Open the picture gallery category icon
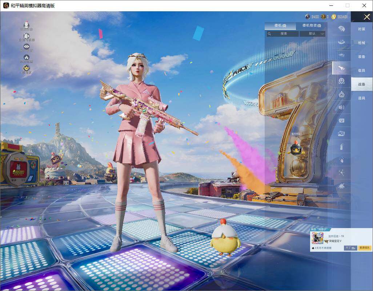Screen dimensions: 373x291 (x=341, y=134)
